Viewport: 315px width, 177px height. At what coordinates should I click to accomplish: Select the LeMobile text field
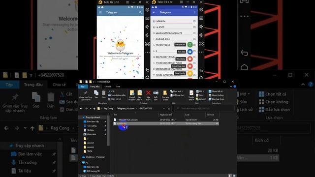pos(174,21)
